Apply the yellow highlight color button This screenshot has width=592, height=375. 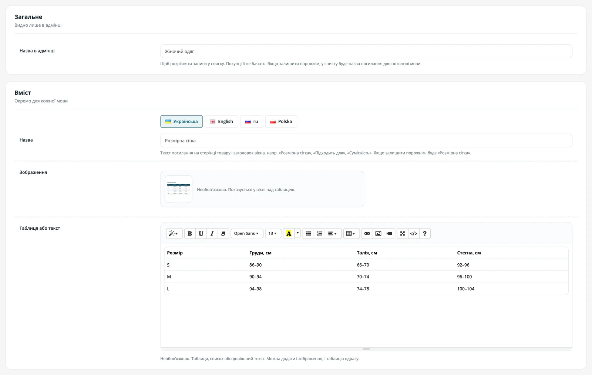point(289,233)
